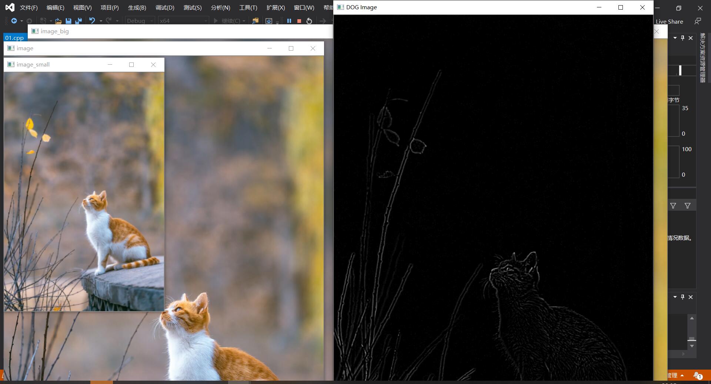Image resolution: width=711 pixels, height=384 pixels.
Task: Open the 文件(F) menu
Action: tap(29, 7)
